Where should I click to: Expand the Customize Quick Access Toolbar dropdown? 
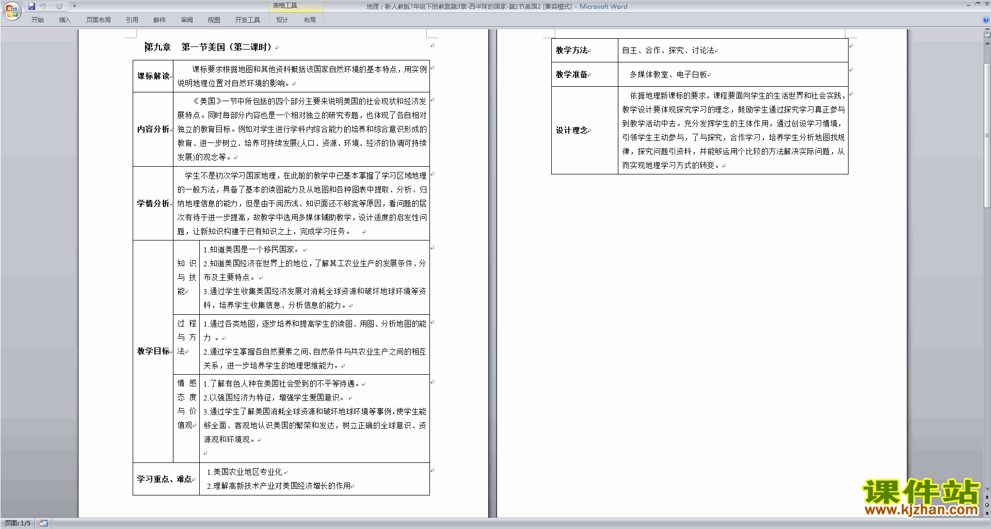[x=74, y=6]
